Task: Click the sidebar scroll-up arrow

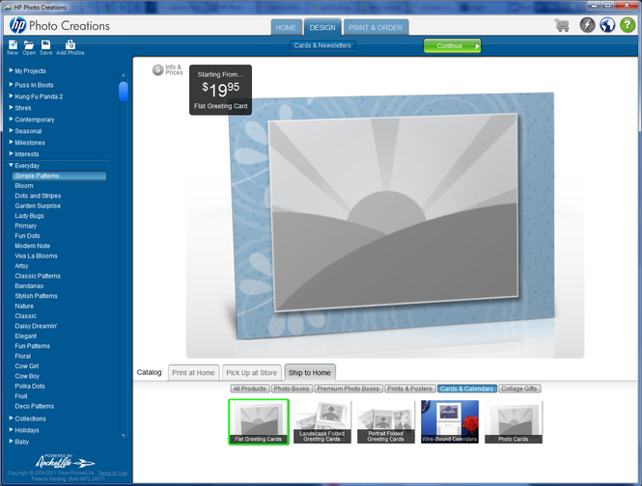Action: coord(124,75)
